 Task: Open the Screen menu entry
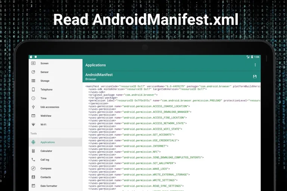(56, 63)
